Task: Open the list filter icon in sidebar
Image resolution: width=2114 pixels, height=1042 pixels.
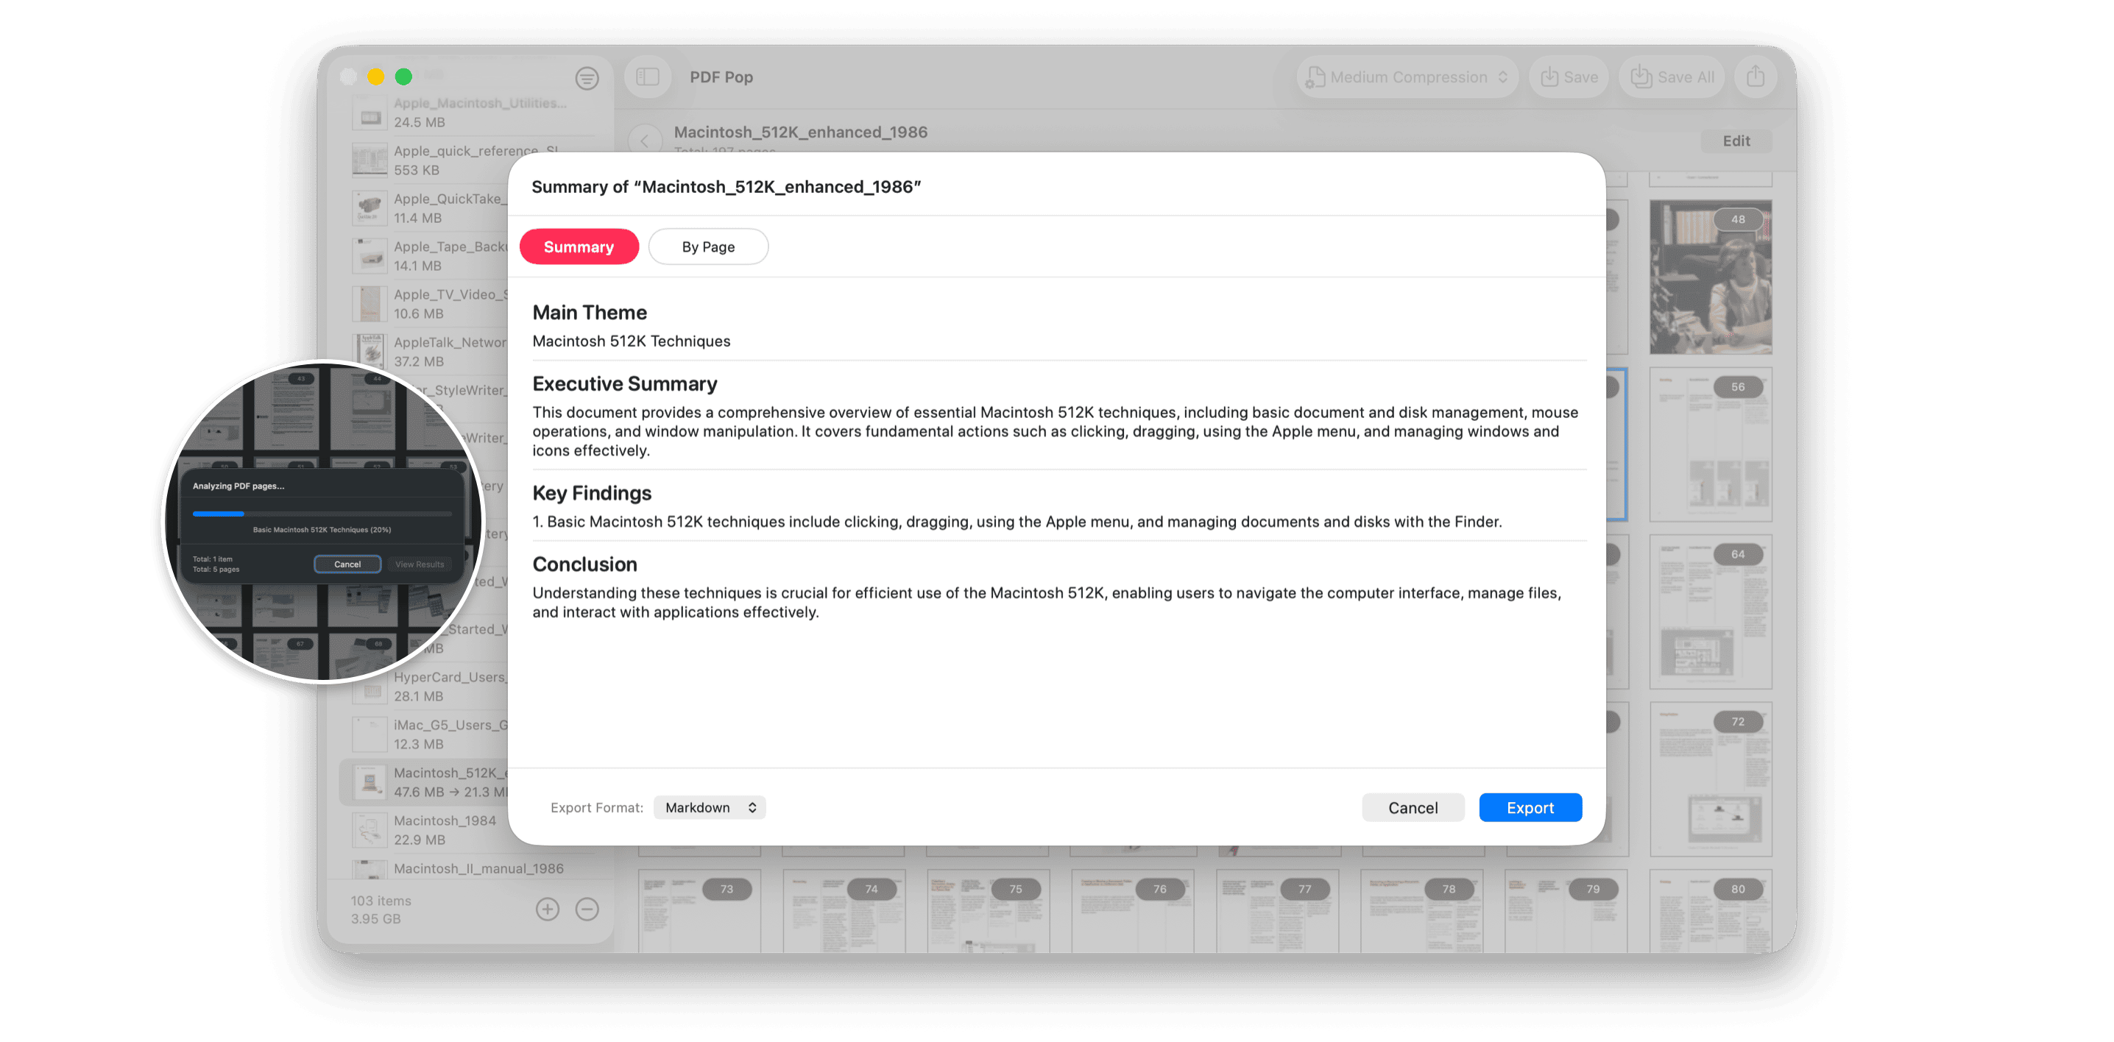Action: (586, 78)
